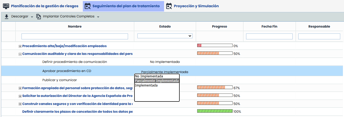The image size is (344, 117).
Task: Switch to Proyección y Simulación tab
Action: tap(196, 6)
